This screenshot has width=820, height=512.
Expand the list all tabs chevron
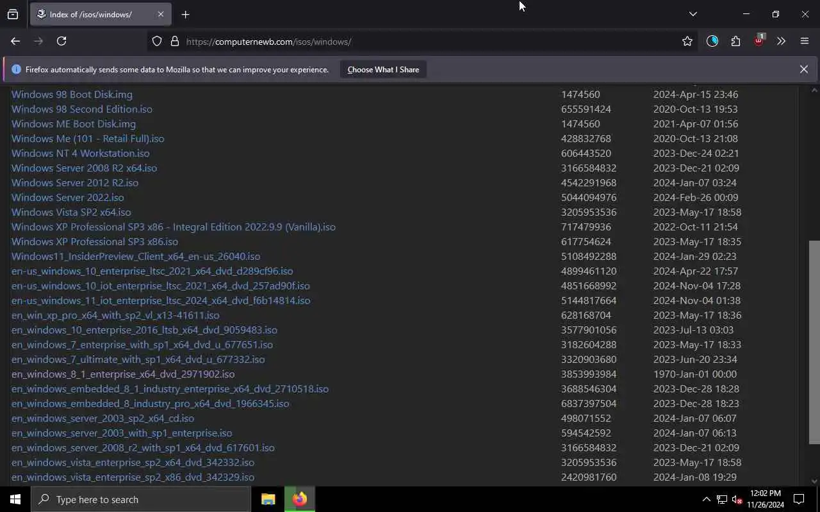pos(693,14)
